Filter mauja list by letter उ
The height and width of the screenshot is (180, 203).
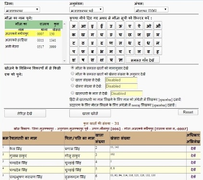[x=111, y=26]
